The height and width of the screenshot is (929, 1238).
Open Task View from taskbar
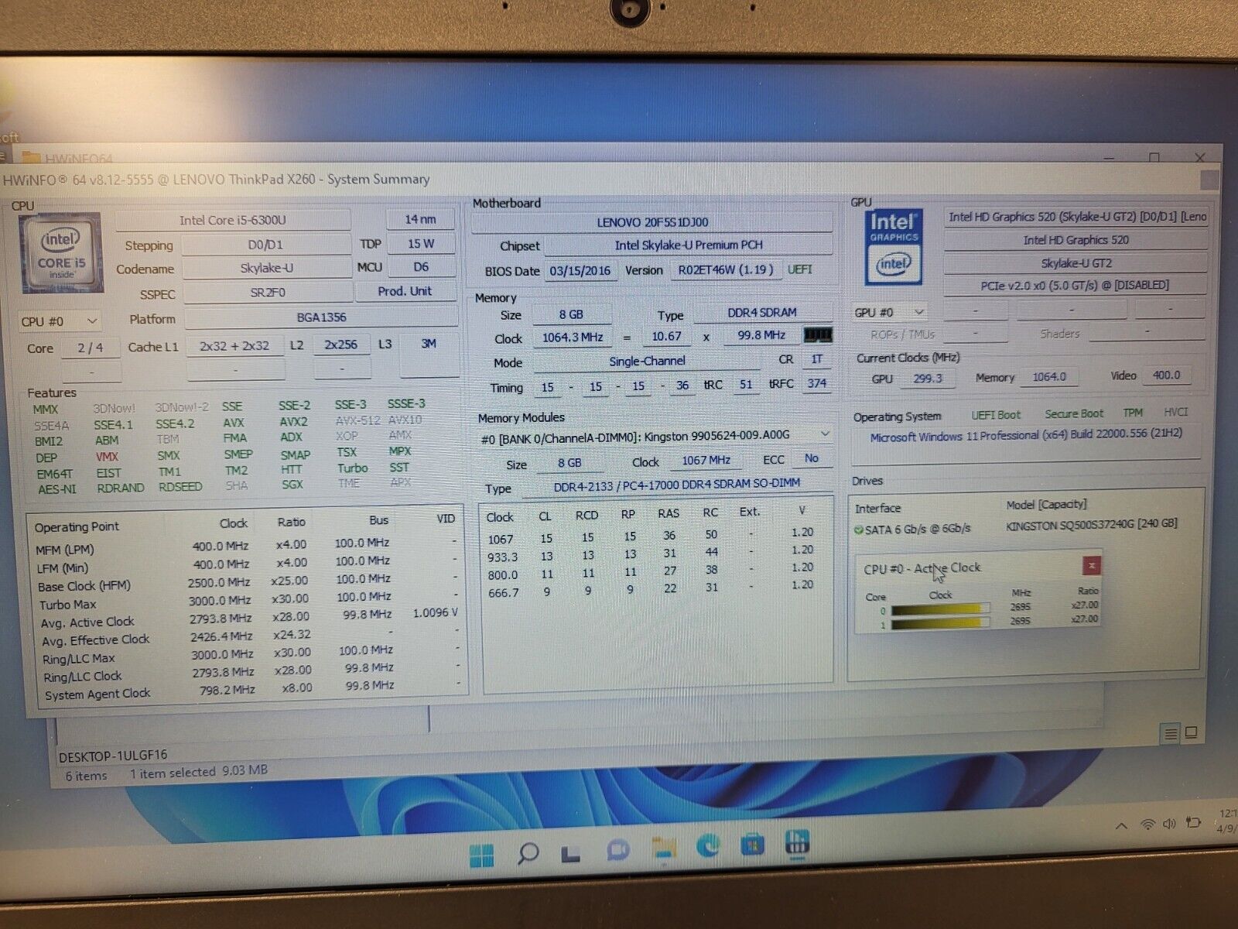tap(571, 854)
